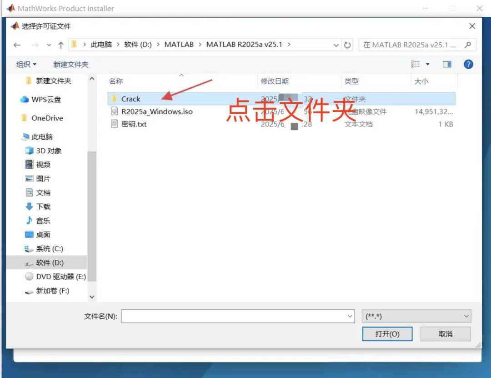The height and width of the screenshot is (378, 491).
Task: Select DVD 驱动器 (E:)
Action: (x=61, y=277)
